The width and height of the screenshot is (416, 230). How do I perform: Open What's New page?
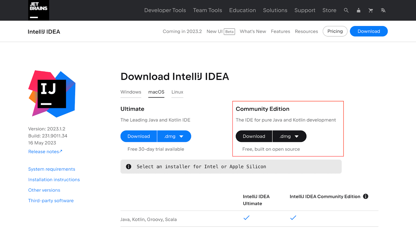tap(253, 31)
